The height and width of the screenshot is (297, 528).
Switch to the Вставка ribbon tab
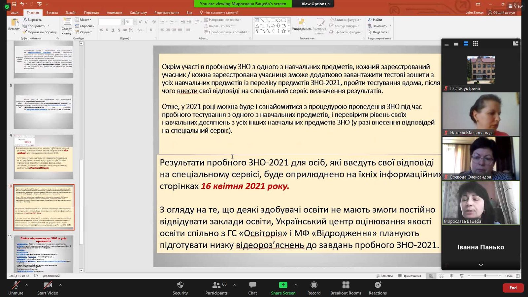click(x=52, y=13)
